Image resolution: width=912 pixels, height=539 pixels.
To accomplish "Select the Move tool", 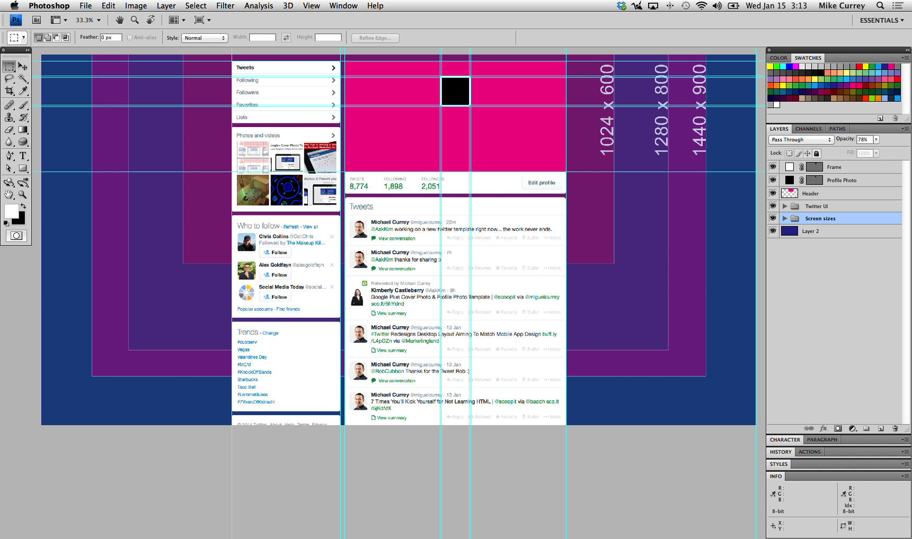I will point(23,67).
